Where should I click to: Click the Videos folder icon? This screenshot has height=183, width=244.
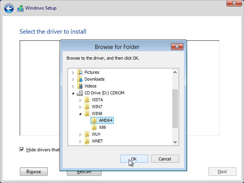pos(80,86)
